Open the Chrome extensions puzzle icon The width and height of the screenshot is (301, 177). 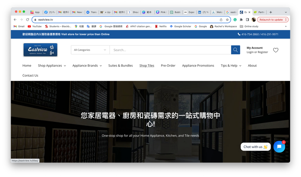click(241, 20)
